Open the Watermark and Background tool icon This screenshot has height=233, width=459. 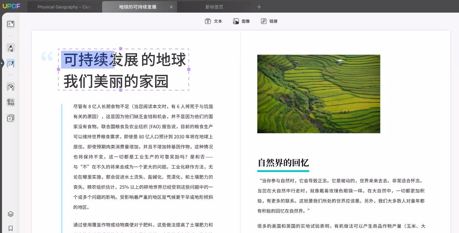click(x=11, y=118)
